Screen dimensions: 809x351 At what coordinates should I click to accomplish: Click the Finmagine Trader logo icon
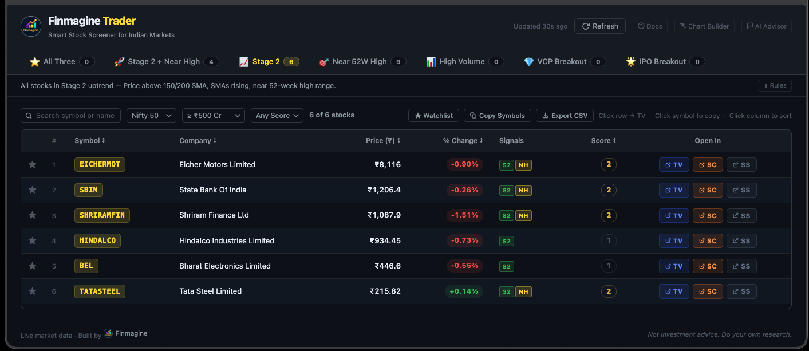pyautogui.click(x=31, y=26)
